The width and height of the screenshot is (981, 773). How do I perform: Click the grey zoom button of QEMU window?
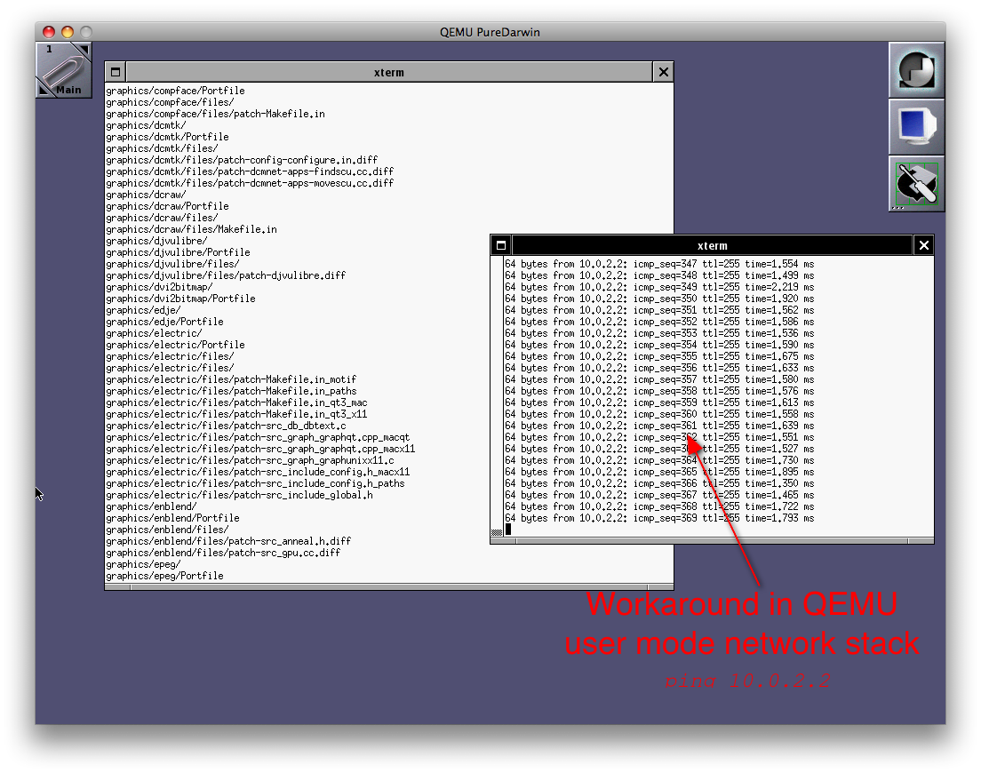86,32
